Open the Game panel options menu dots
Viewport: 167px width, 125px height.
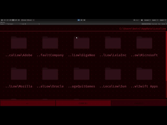pos(166,22)
